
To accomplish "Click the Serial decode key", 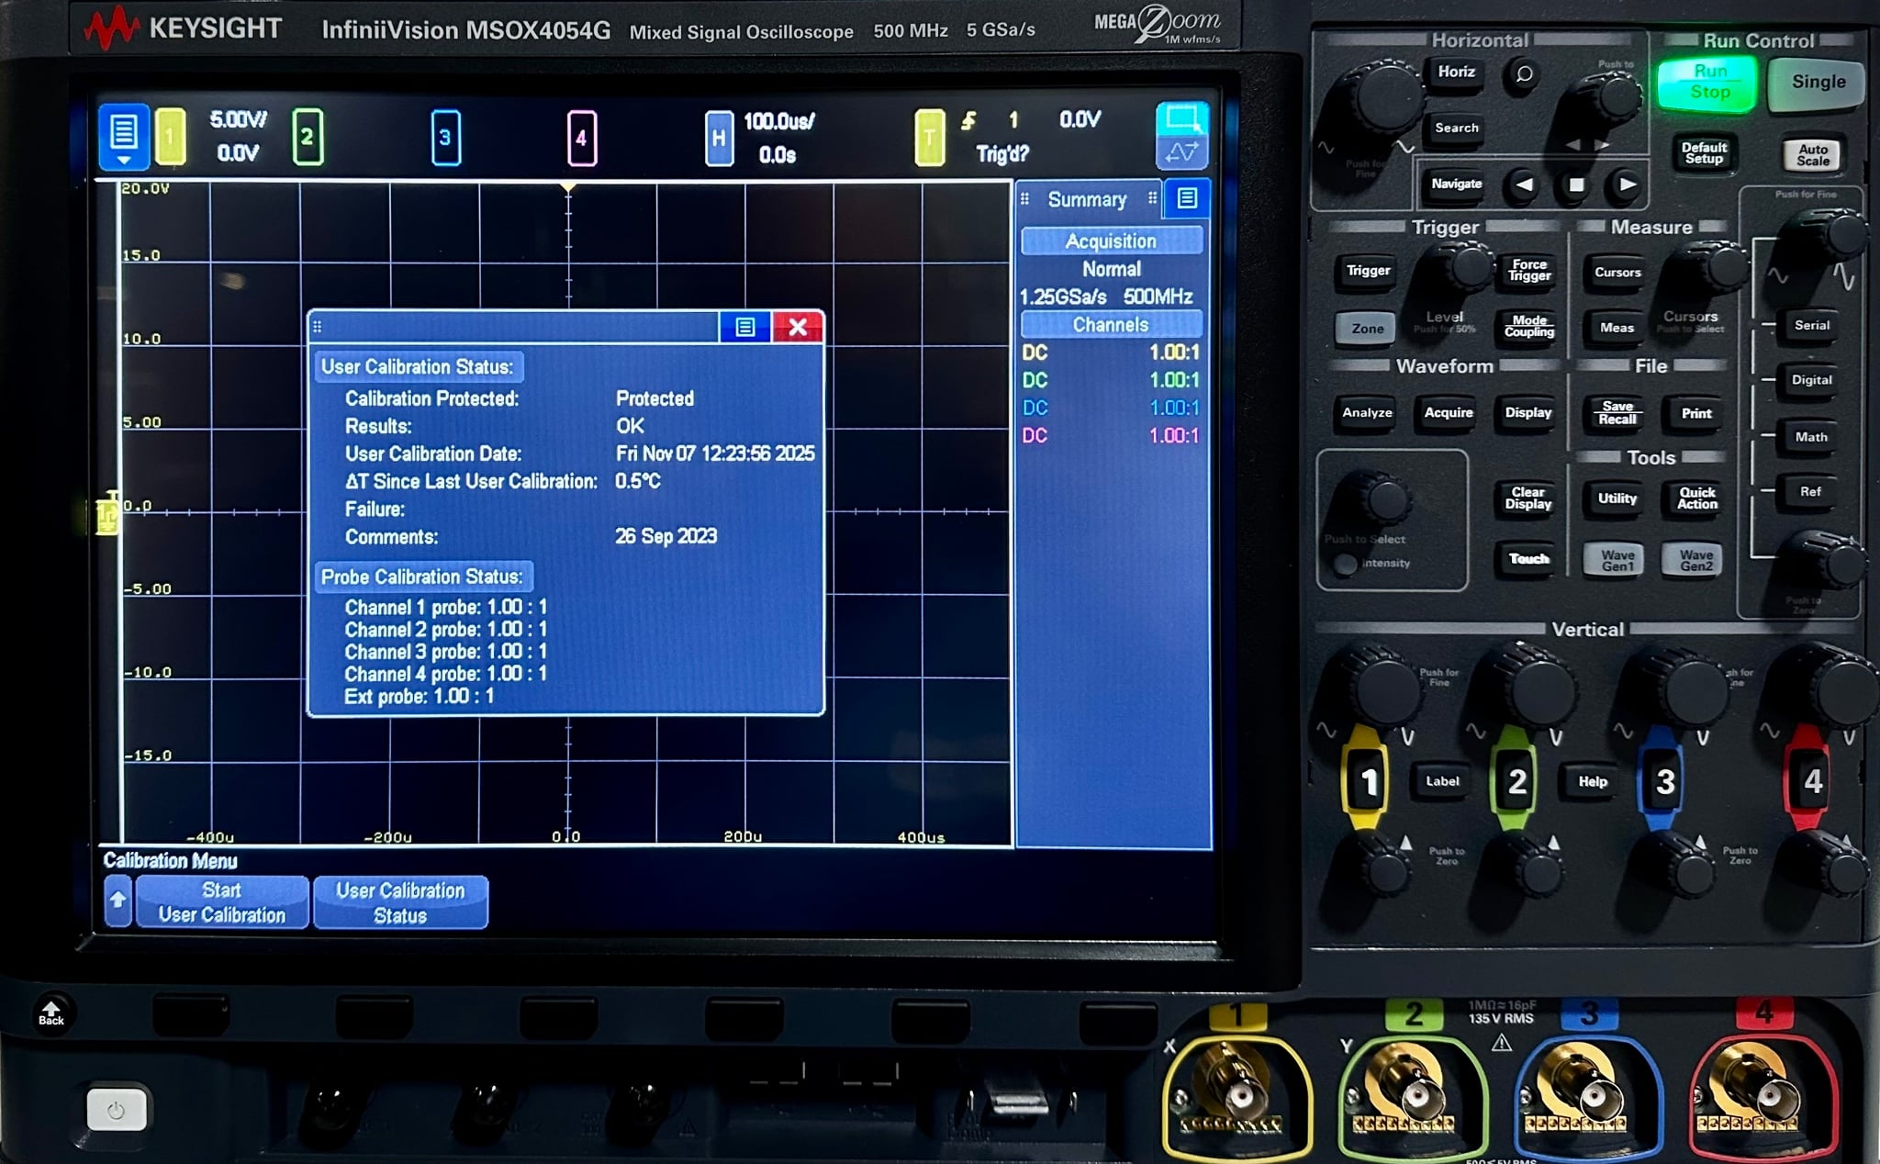I will click(1811, 326).
